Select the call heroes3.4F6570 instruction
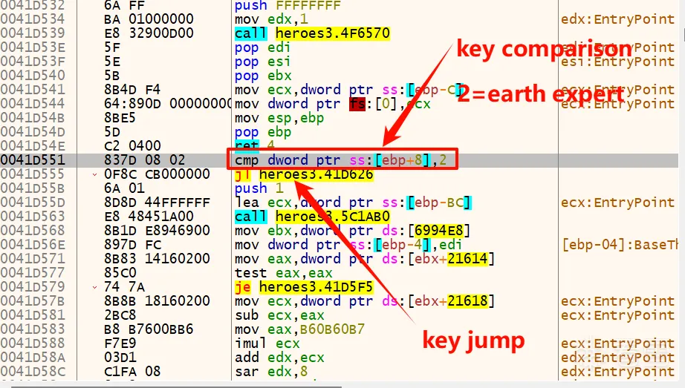 311,33
